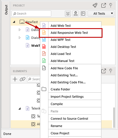Pop out the Project panel with the external window icon
This screenshot has height=138, width=118.
click(104, 5)
